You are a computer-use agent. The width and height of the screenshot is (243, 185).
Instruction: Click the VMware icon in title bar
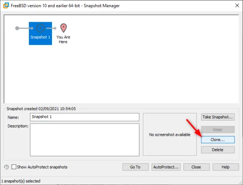[6, 6]
